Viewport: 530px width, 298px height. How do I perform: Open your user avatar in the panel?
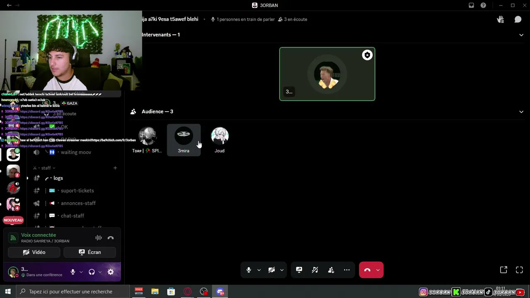(x=13, y=272)
